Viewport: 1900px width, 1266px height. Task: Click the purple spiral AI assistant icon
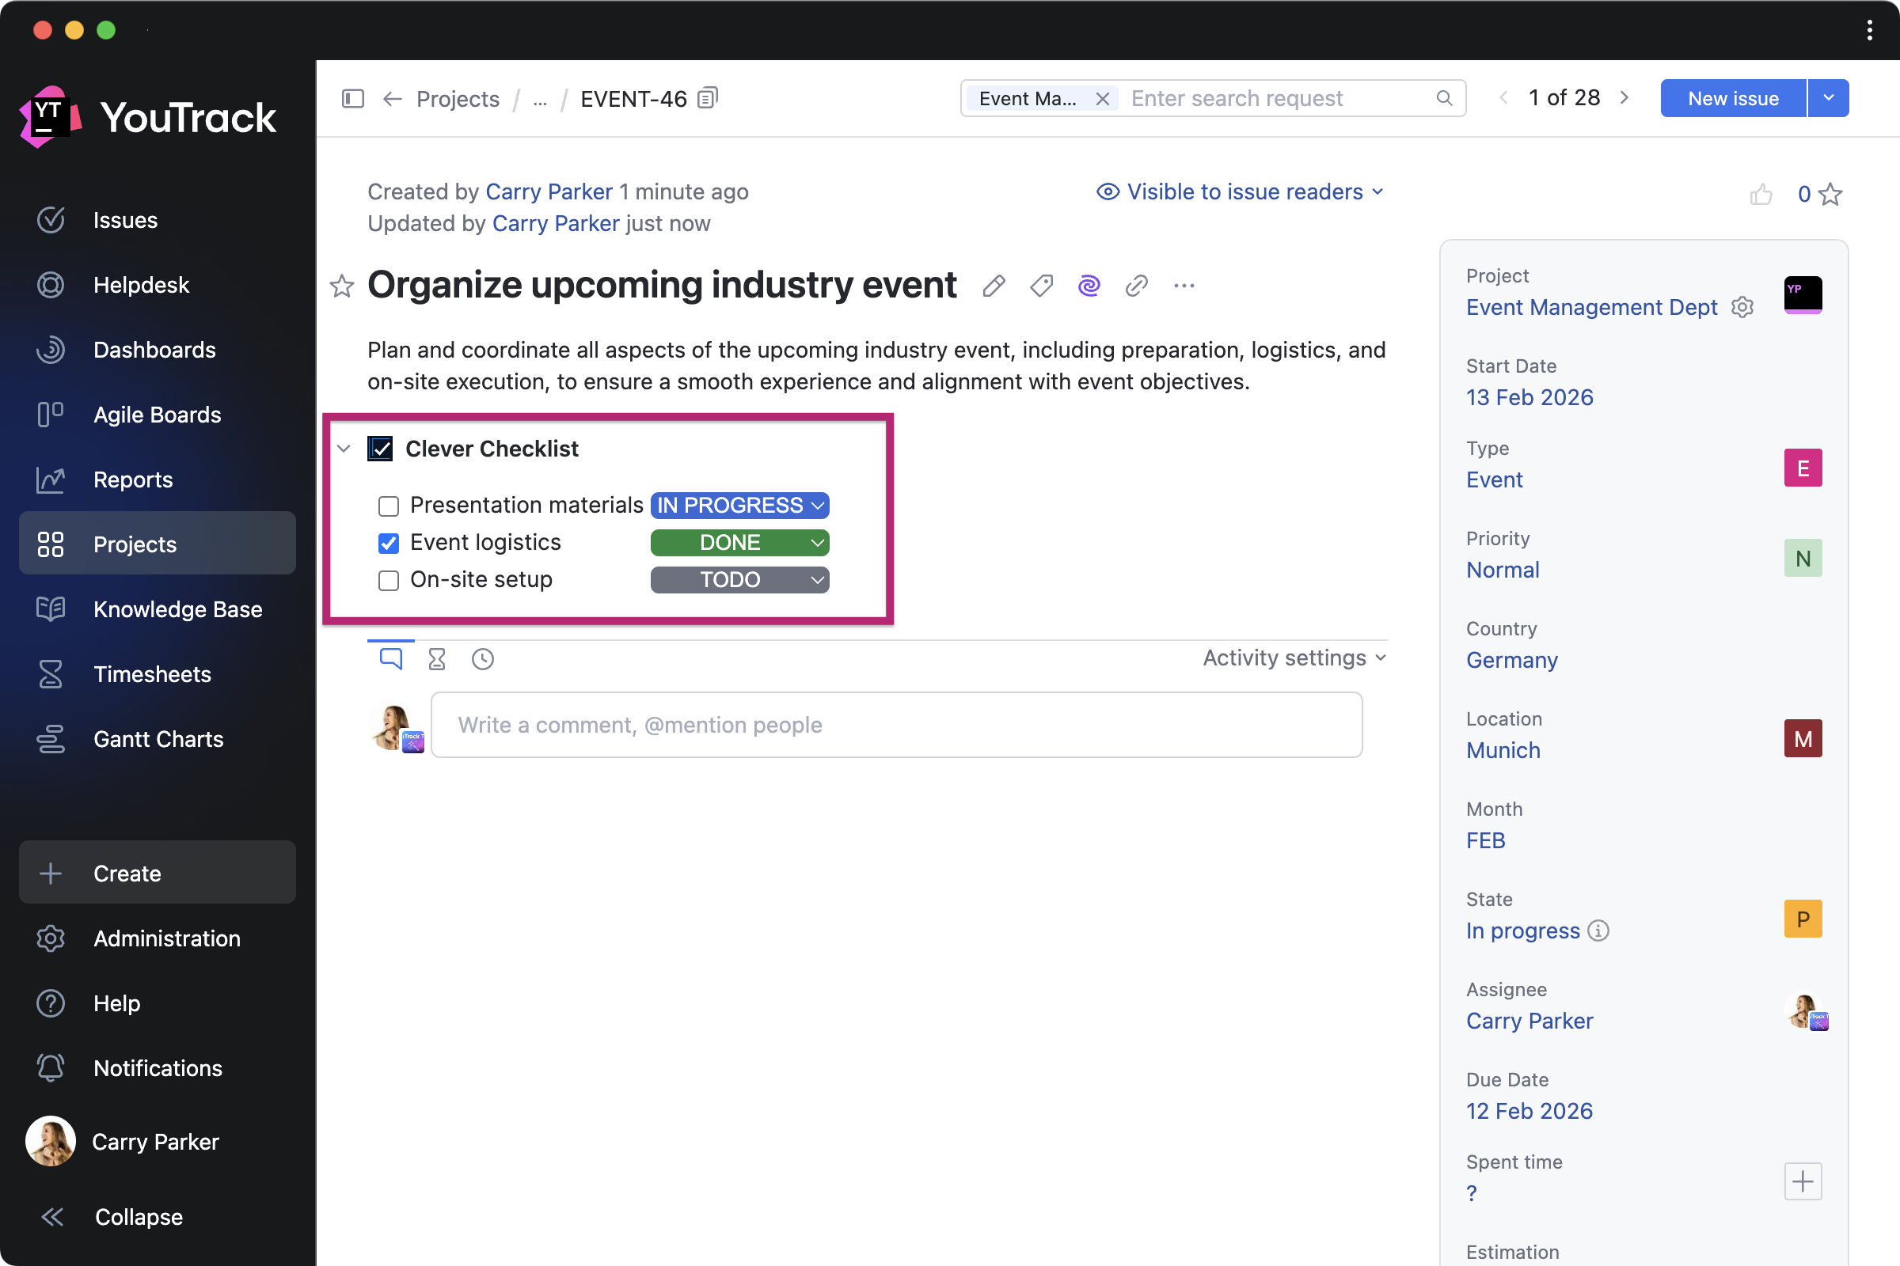tap(1089, 286)
